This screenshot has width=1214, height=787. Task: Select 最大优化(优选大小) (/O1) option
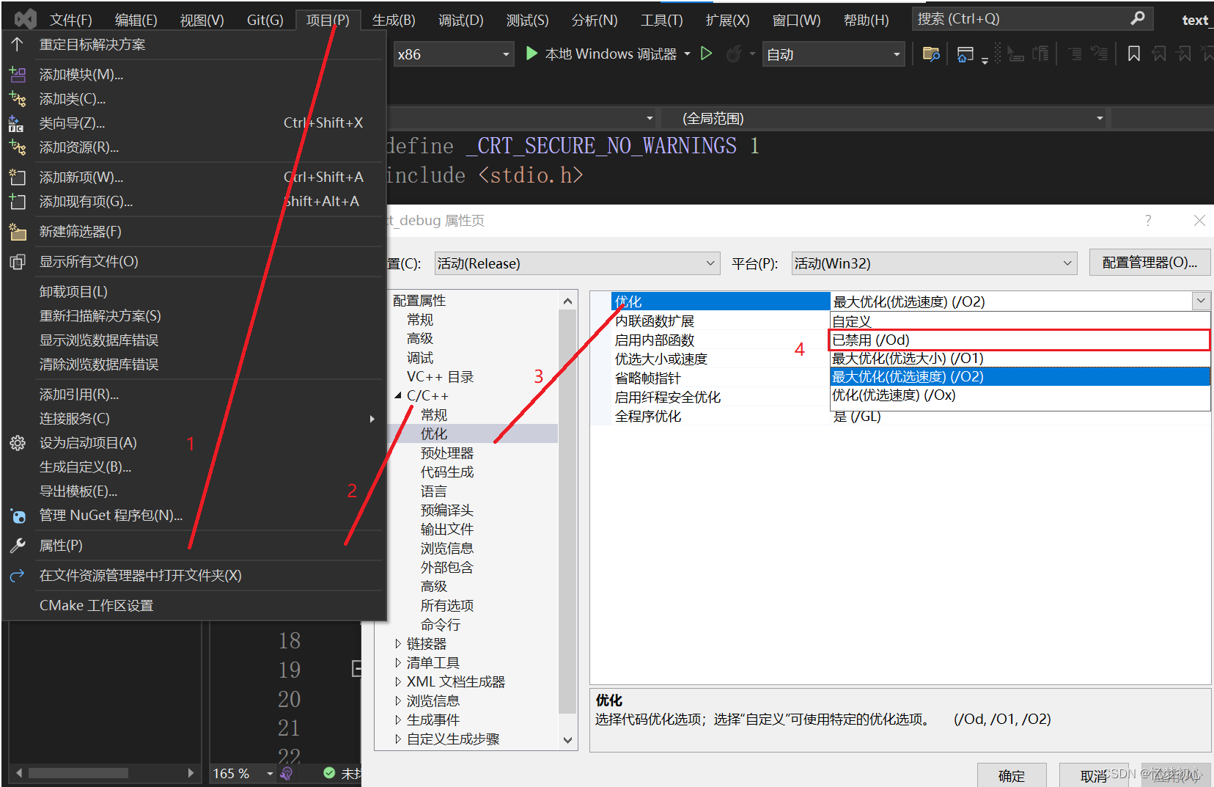tap(1020, 358)
